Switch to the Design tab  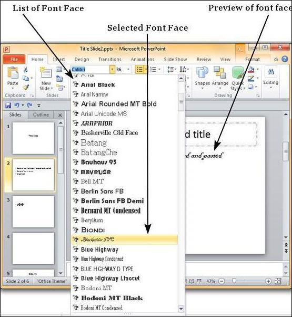(x=82, y=59)
